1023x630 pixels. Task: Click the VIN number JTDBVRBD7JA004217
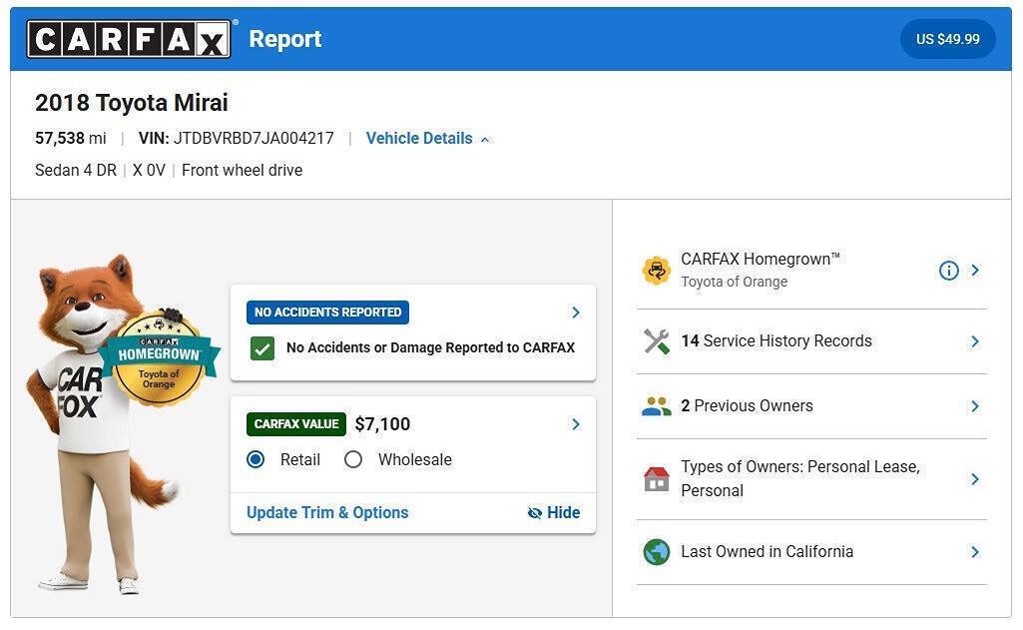pyautogui.click(x=254, y=139)
